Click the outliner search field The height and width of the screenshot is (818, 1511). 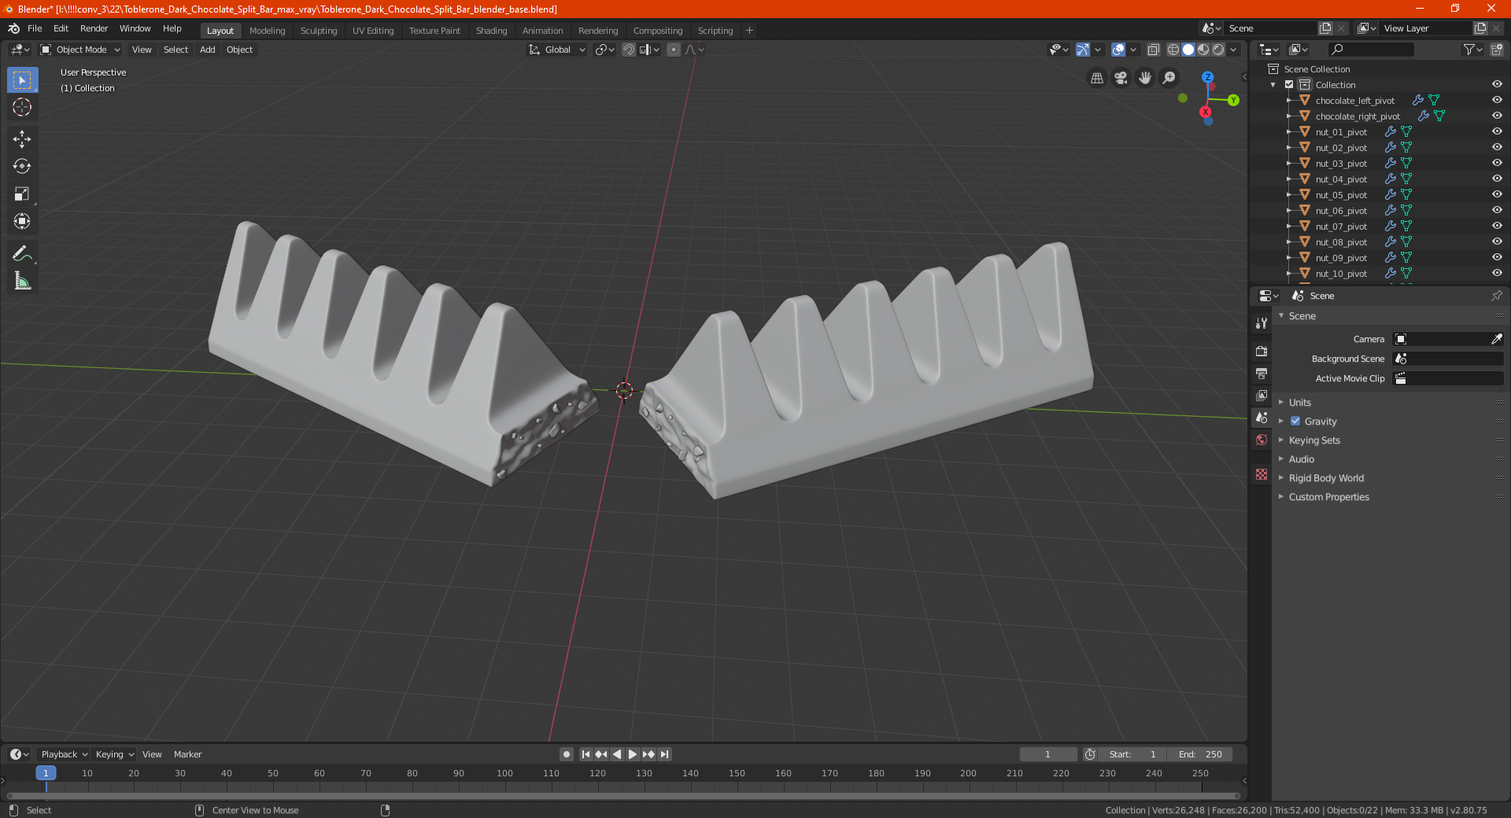point(1370,50)
